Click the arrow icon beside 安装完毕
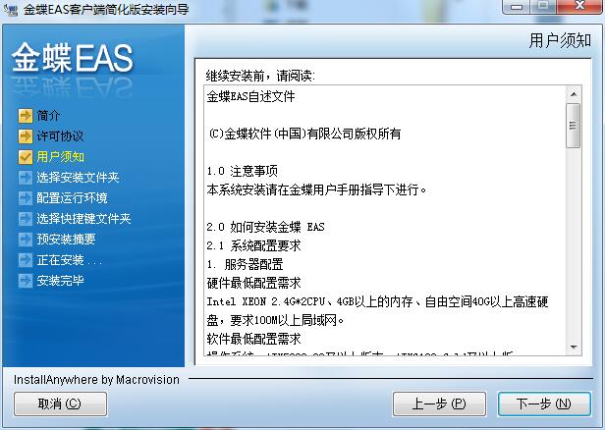The height and width of the screenshot is (430, 605). click(x=26, y=281)
